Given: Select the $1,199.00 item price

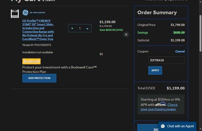Looking at the screenshot, I should (x=107, y=22).
